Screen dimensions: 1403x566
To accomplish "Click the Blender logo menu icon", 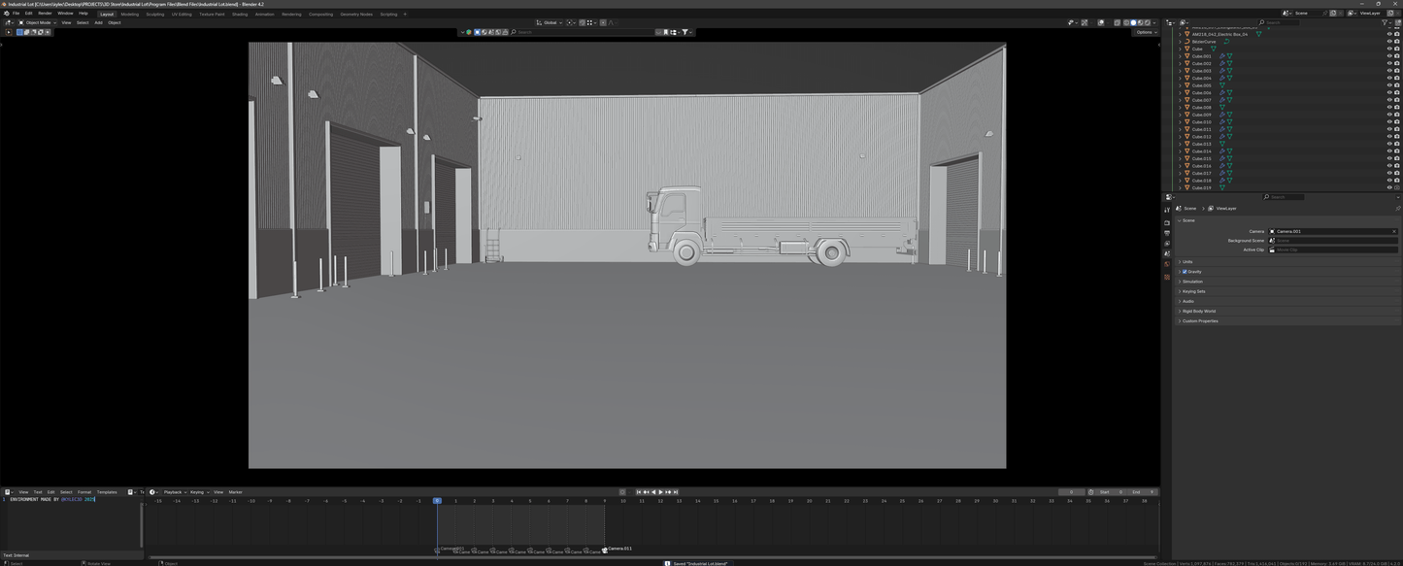I will tap(6, 14).
